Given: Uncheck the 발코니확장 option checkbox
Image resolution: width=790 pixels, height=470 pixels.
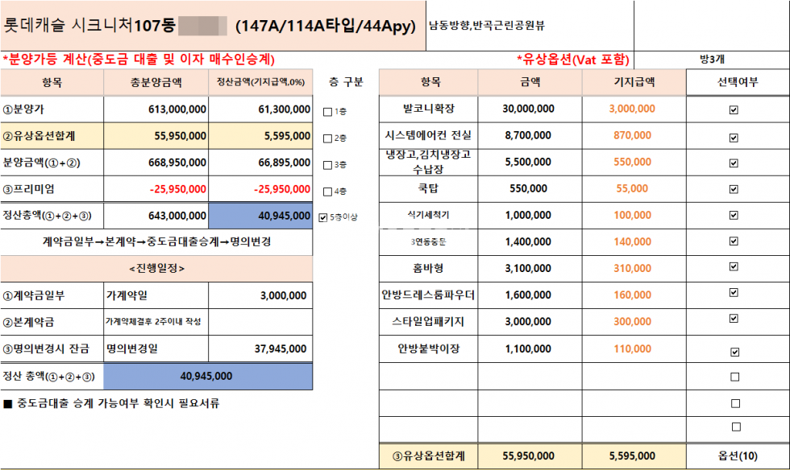Looking at the screenshot, I should 734,109.
